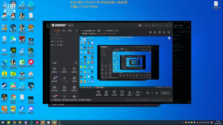The height and width of the screenshot is (125, 223).
Task: Open the bottom-left toolbox icon with red badge
Action: tap(55, 96)
